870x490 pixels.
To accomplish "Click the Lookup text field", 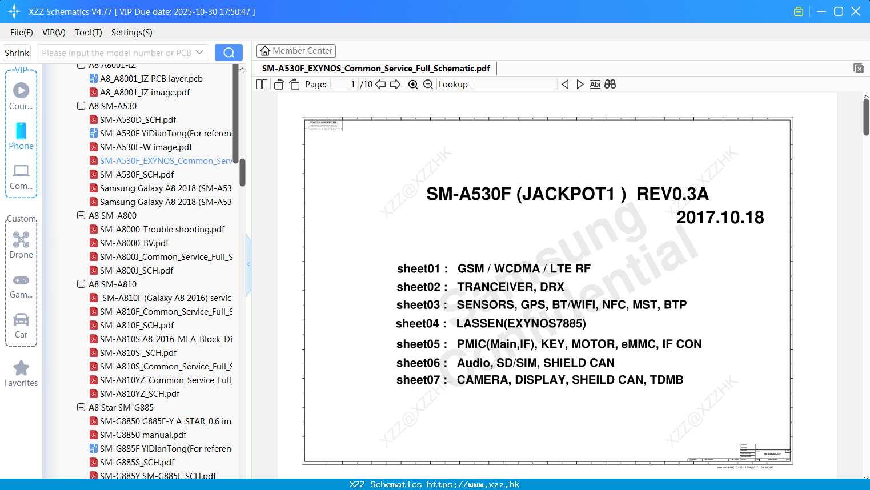I will click(x=514, y=85).
